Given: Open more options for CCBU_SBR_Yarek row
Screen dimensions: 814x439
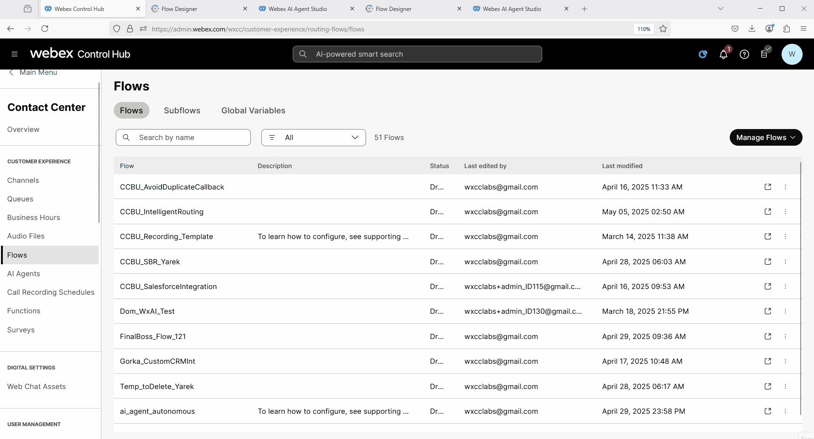Looking at the screenshot, I should click(785, 262).
